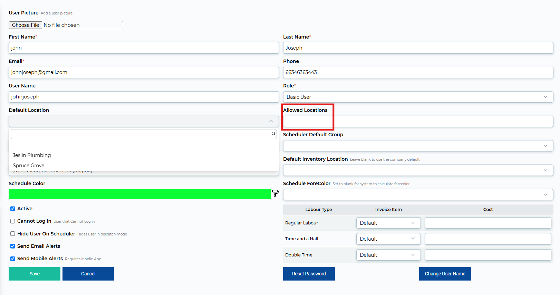Screen dimensions: 560x295
Task: Click the Email input field
Action: 144,72
